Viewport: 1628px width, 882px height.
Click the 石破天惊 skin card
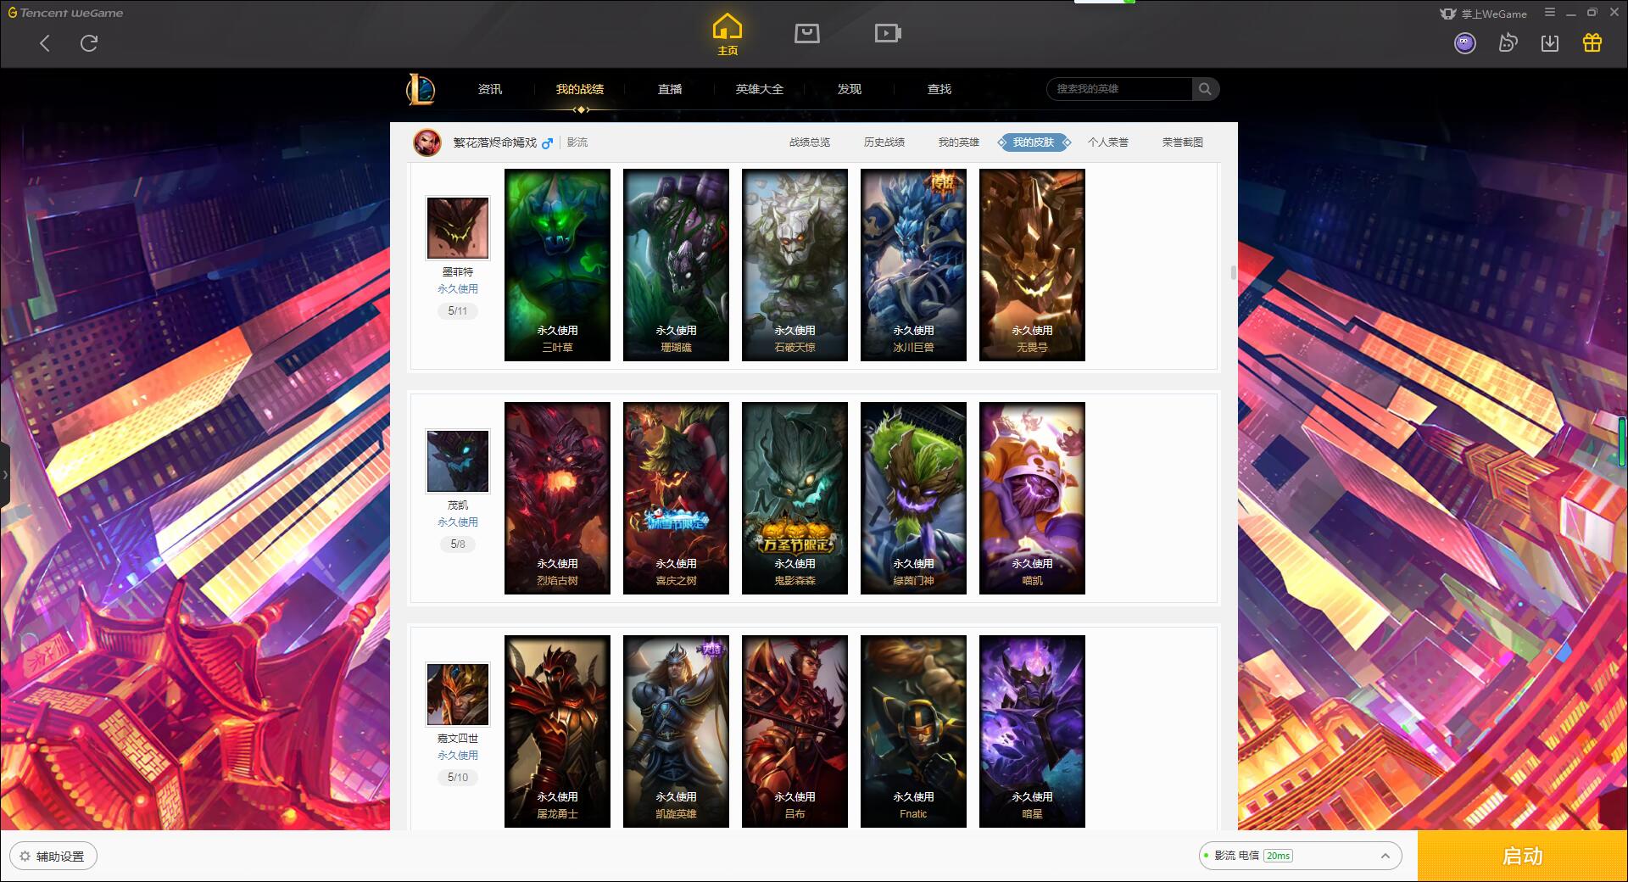pyautogui.click(x=794, y=265)
